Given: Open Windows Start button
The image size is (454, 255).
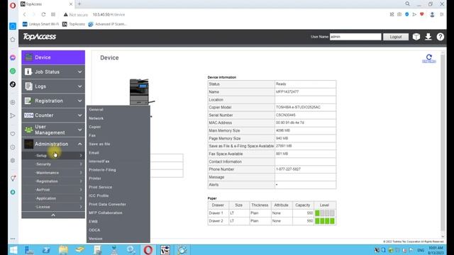Looking at the screenshot, I should (x=13, y=250).
